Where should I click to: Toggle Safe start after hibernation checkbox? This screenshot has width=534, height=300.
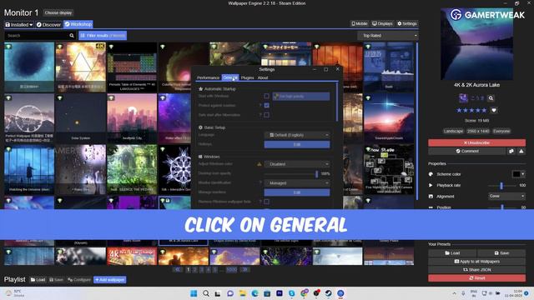coord(266,115)
